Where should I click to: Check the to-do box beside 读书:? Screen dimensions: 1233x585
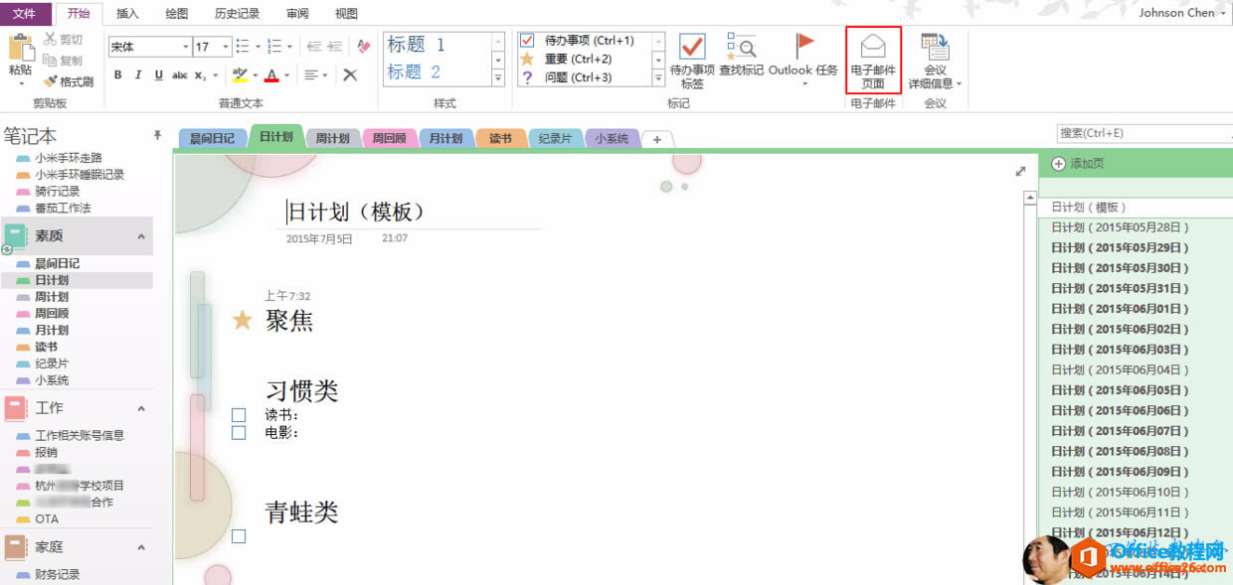click(239, 415)
